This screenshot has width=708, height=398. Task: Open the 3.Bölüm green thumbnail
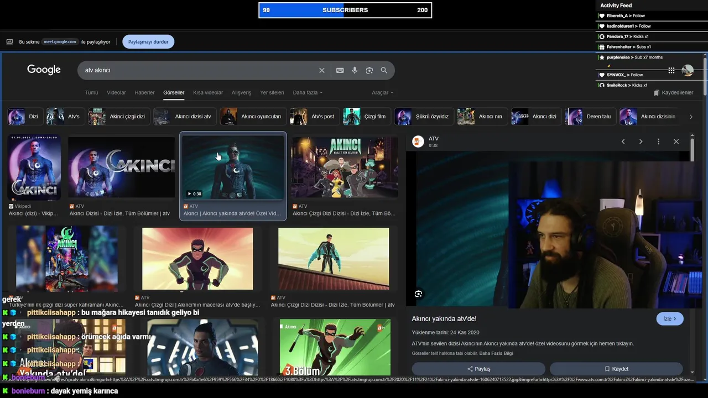(x=335, y=347)
